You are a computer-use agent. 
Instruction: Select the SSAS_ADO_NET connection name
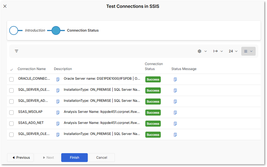click(x=31, y=123)
